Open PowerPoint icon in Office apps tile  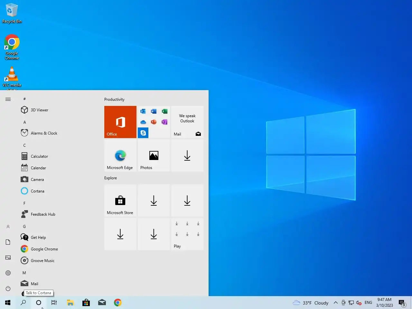(x=154, y=122)
